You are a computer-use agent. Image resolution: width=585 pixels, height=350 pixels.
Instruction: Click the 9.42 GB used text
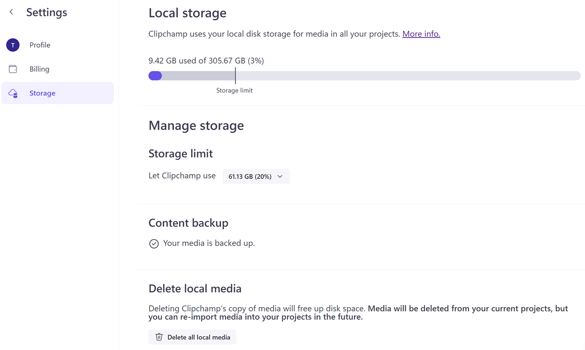(206, 61)
